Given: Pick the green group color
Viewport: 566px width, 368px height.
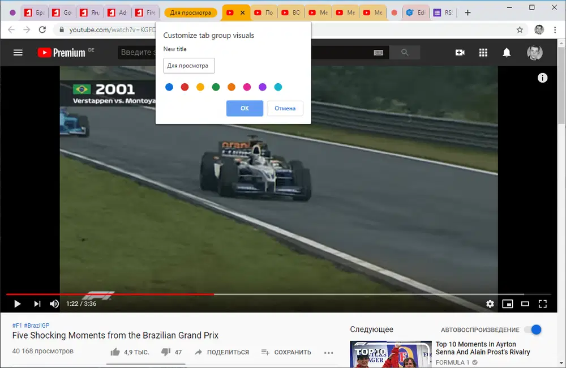Looking at the screenshot, I should 216,87.
